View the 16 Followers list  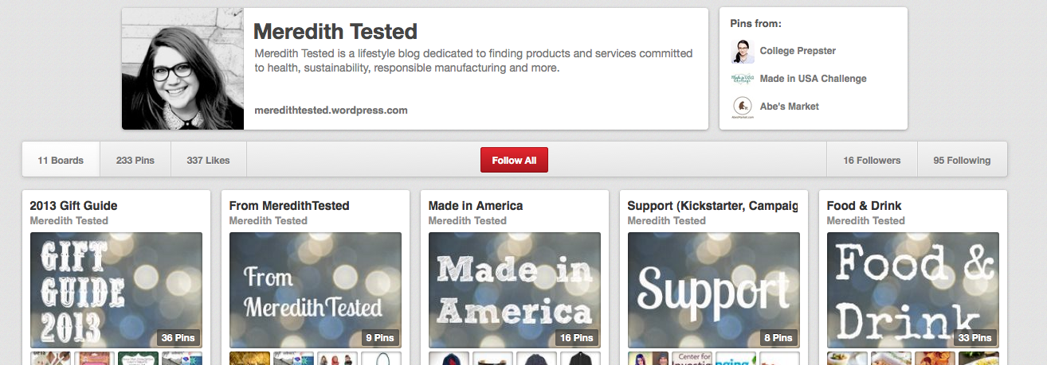coord(872,160)
